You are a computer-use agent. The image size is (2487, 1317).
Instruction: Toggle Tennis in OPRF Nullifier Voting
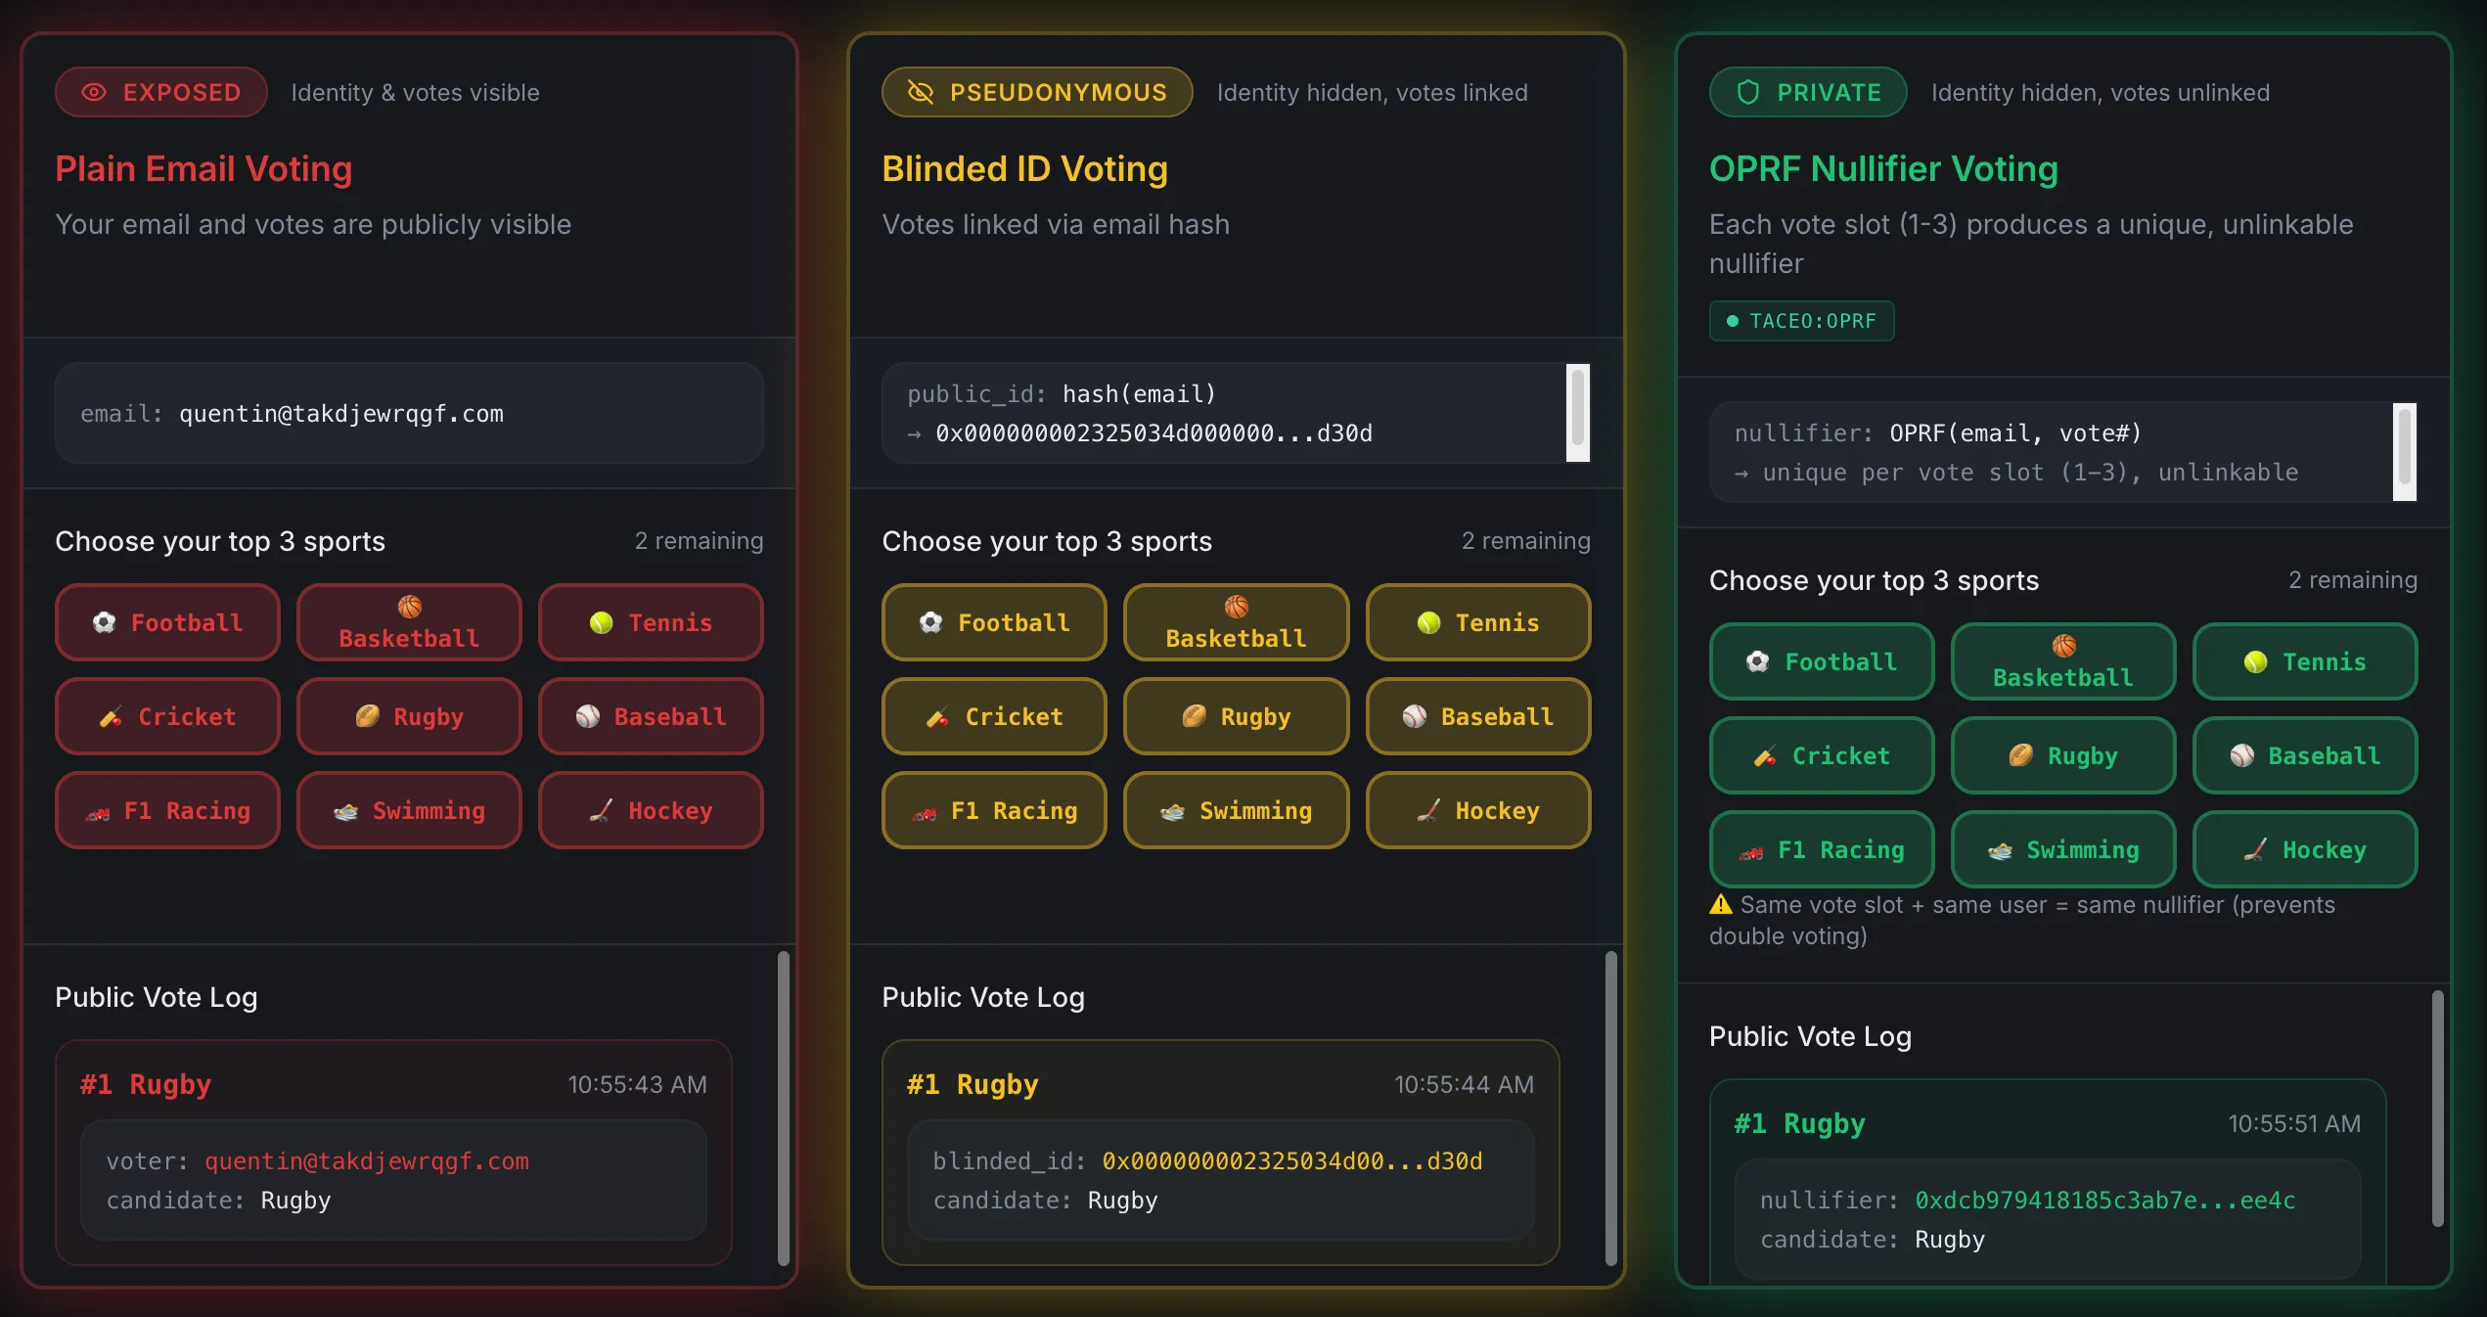pyautogui.click(x=2305, y=661)
